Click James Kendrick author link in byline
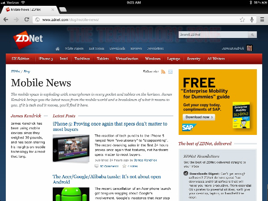The image size is (268, 201). click(146, 160)
